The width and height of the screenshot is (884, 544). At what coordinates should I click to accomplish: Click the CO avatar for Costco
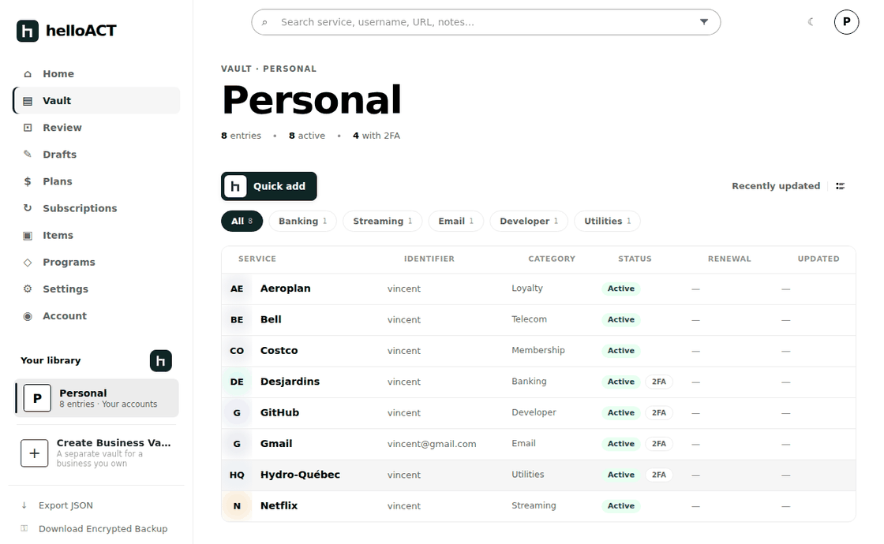237,351
